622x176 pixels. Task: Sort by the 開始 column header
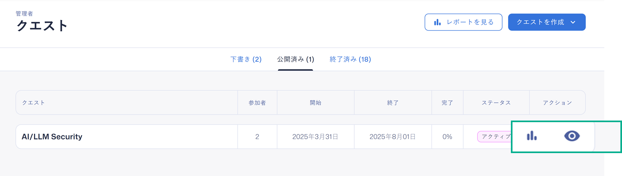[316, 102]
